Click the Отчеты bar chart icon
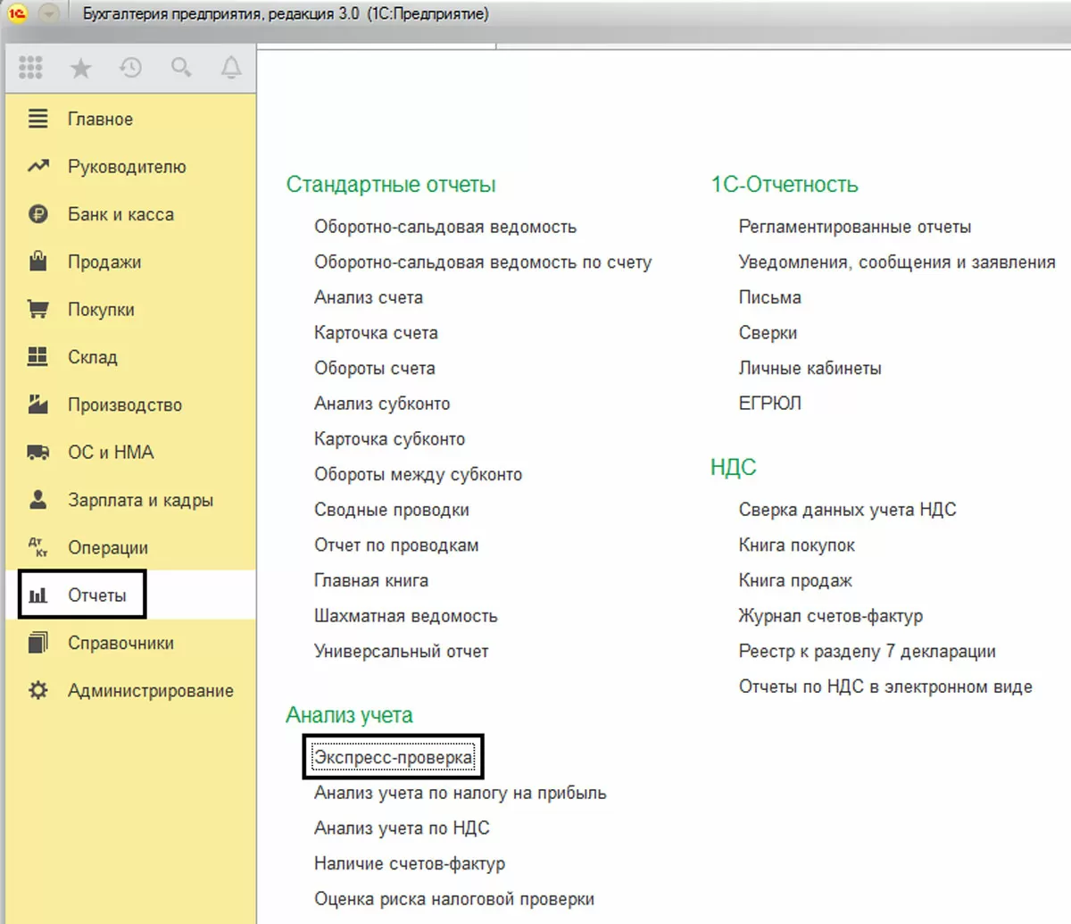The image size is (1071, 924). (x=37, y=595)
